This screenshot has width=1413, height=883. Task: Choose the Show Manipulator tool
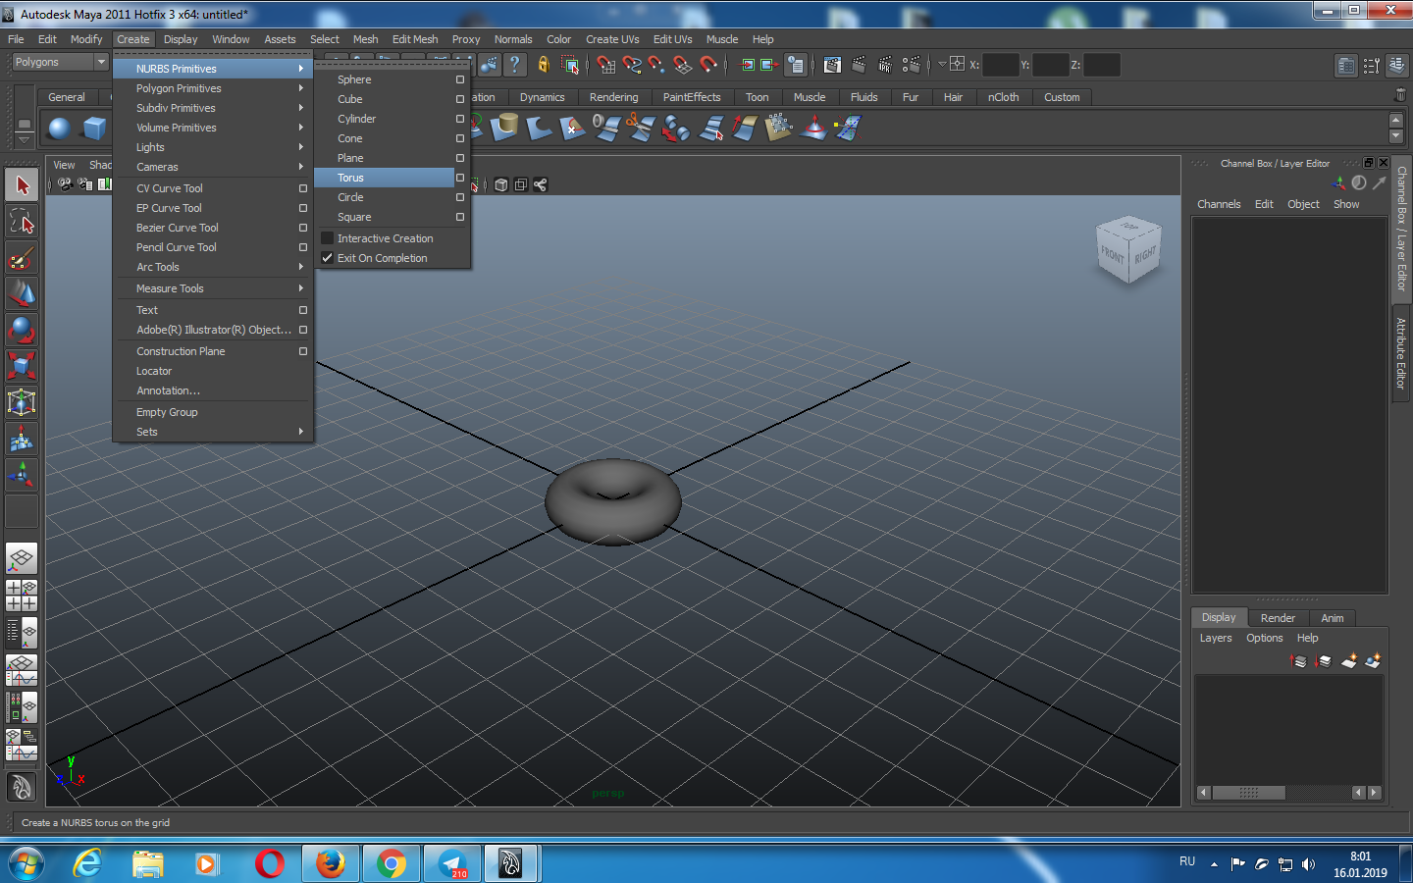click(22, 475)
